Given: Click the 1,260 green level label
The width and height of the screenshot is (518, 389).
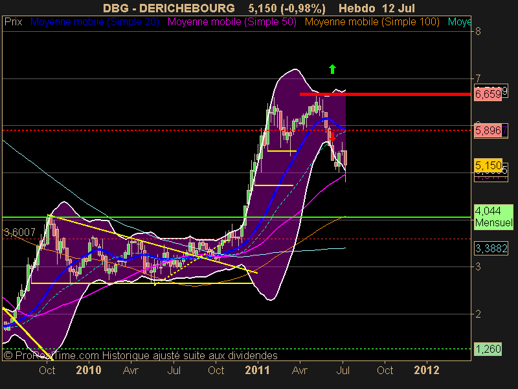Looking at the screenshot, I should [488, 349].
